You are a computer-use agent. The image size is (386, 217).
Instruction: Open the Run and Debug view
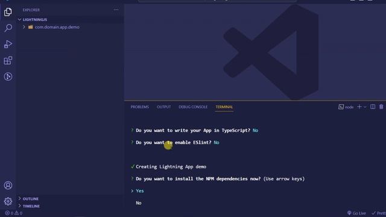pyautogui.click(x=8, y=44)
